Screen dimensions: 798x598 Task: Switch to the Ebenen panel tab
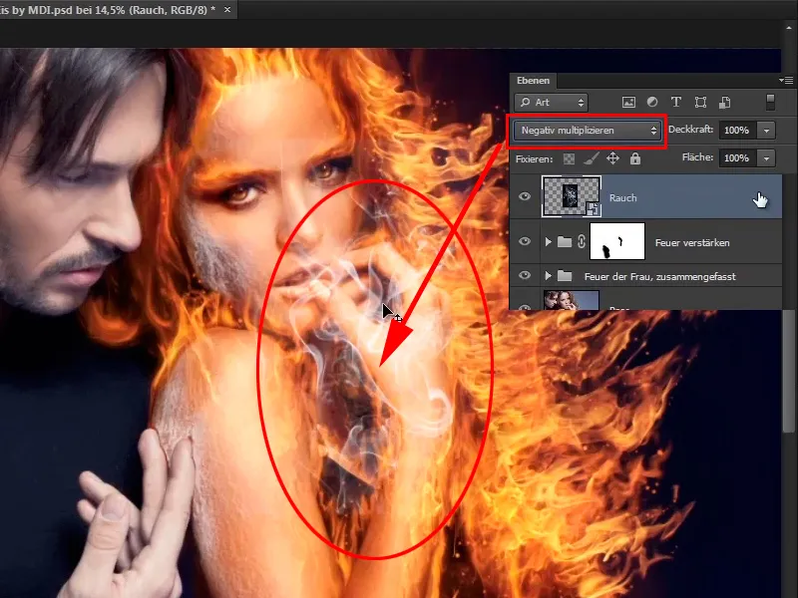pyautogui.click(x=533, y=81)
